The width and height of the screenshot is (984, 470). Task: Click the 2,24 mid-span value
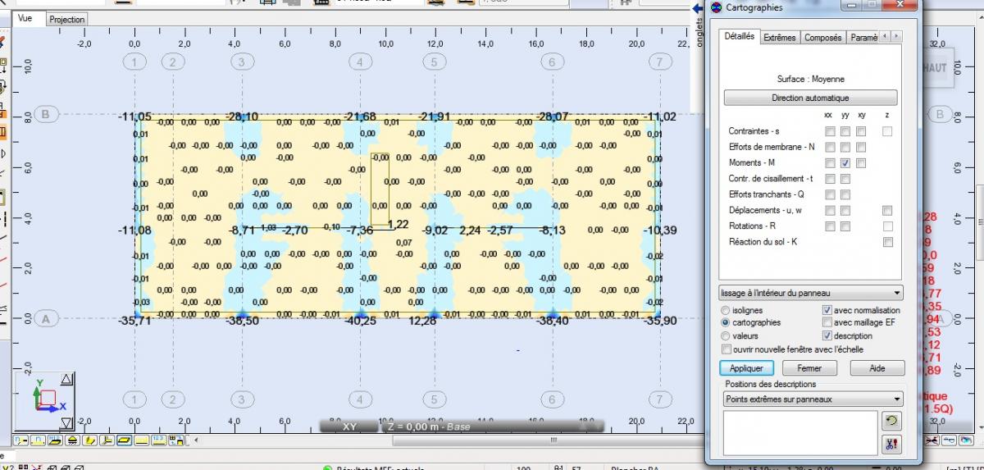point(469,230)
